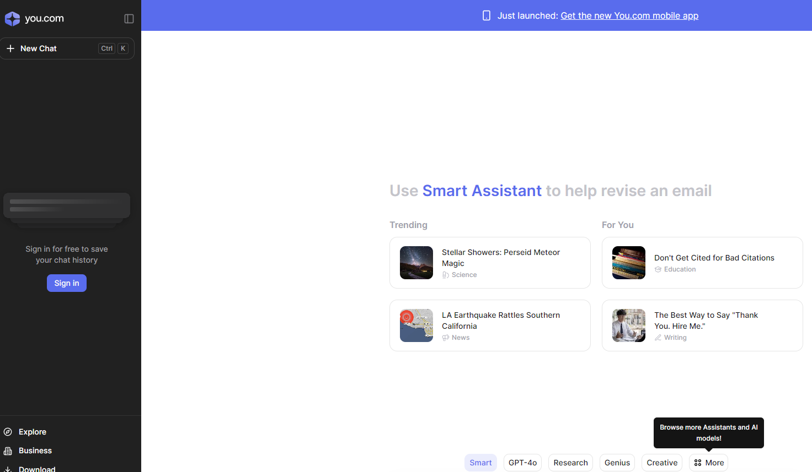Select the Smart assistant mode

(480, 463)
